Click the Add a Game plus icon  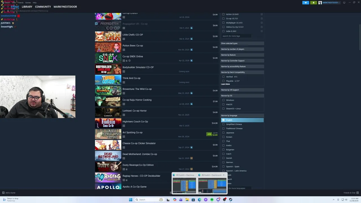click(x=3, y=193)
